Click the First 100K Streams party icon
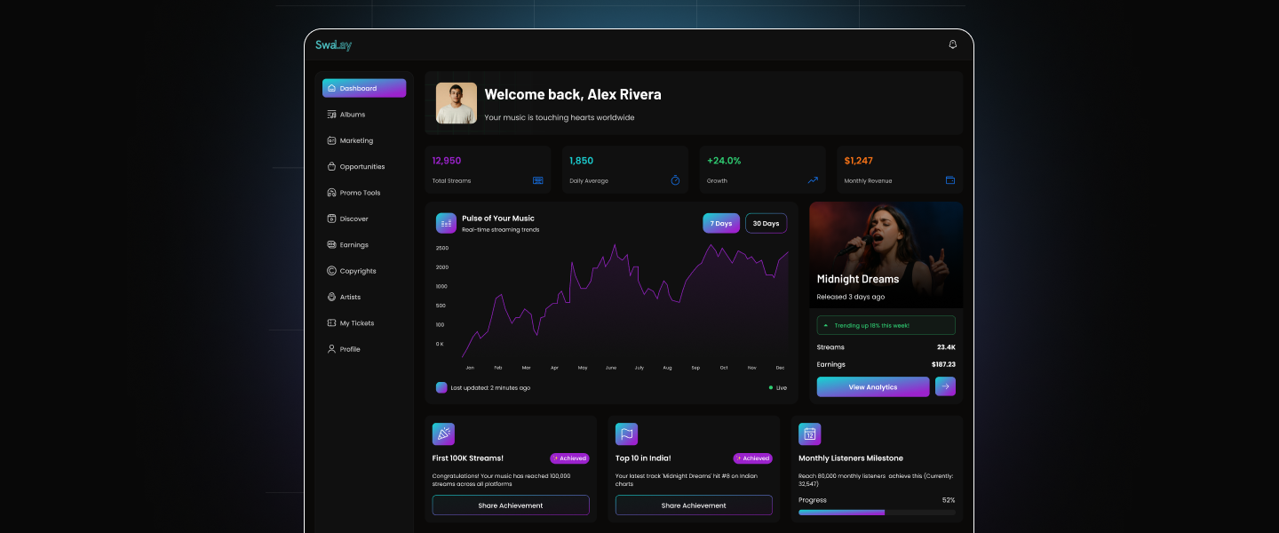Image resolution: width=1279 pixels, height=533 pixels. click(x=443, y=434)
